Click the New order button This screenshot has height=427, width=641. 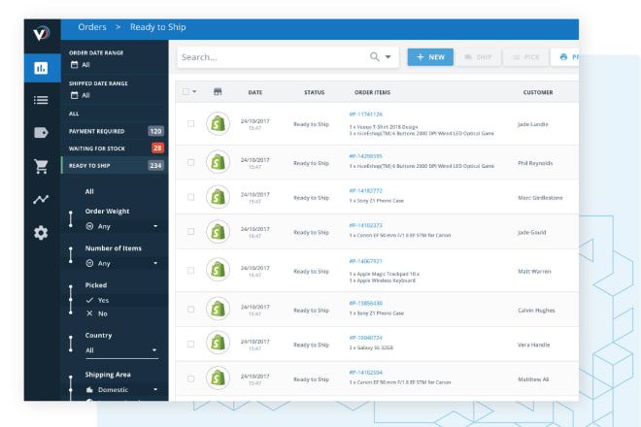(430, 57)
